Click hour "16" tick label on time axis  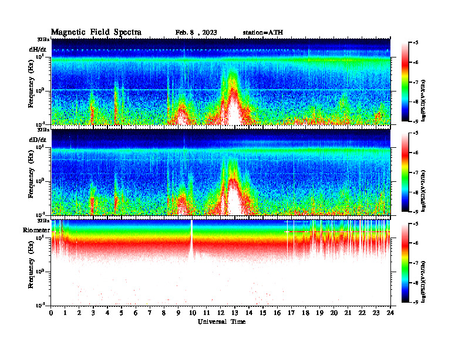[x=277, y=313]
